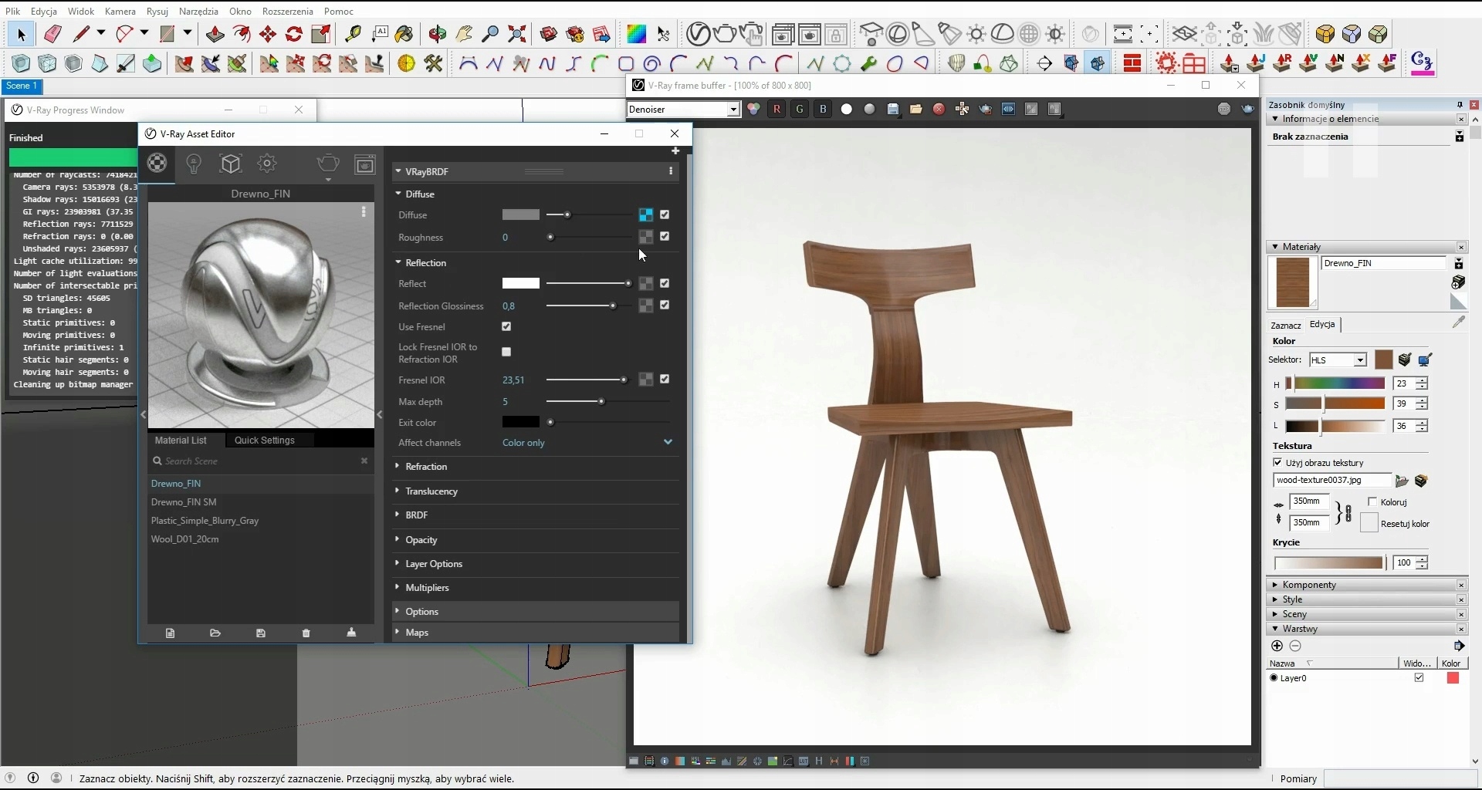
Task: Toggle the Use Fresnel checkbox
Action: (x=506, y=327)
